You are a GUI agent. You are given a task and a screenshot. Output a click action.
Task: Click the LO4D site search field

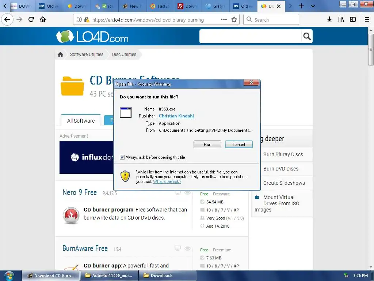pyautogui.click(x=250, y=36)
